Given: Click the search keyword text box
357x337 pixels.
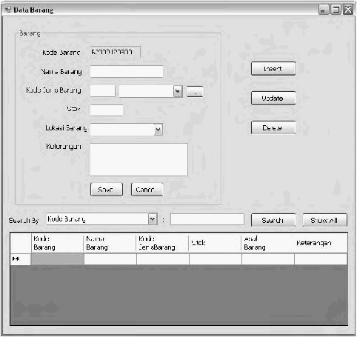Looking at the screenshot, I should (x=207, y=219).
